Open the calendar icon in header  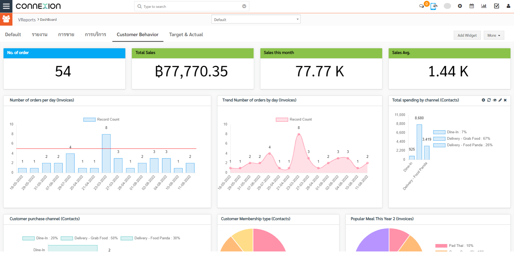click(472, 6)
